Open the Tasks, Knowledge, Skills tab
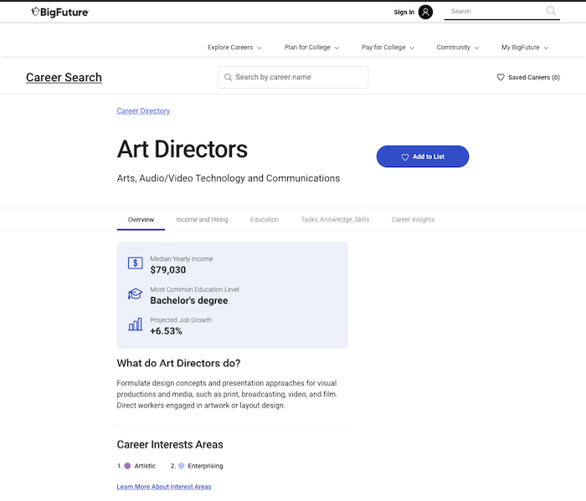 click(x=335, y=220)
